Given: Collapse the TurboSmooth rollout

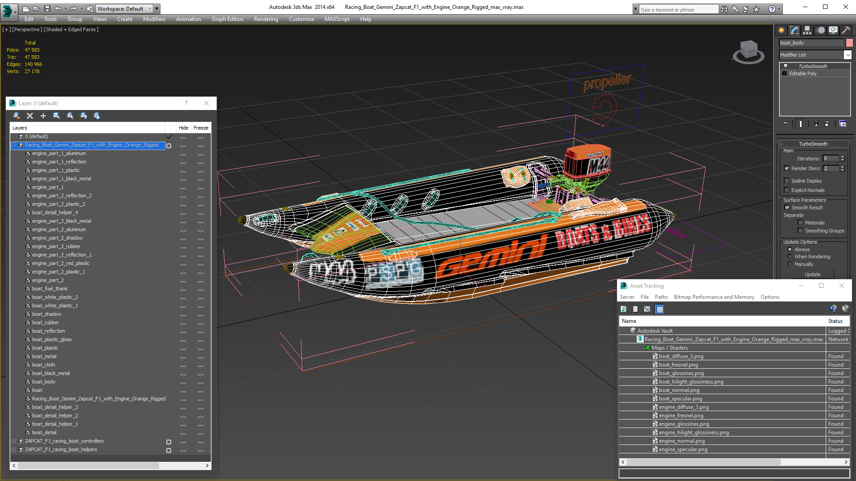Looking at the screenshot, I should point(781,144).
